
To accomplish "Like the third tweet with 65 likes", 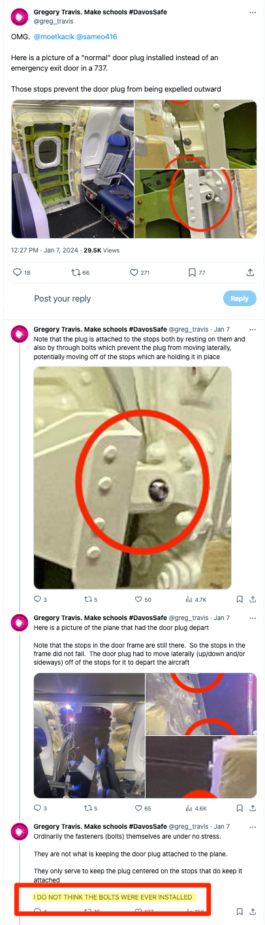I will (x=142, y=808).
